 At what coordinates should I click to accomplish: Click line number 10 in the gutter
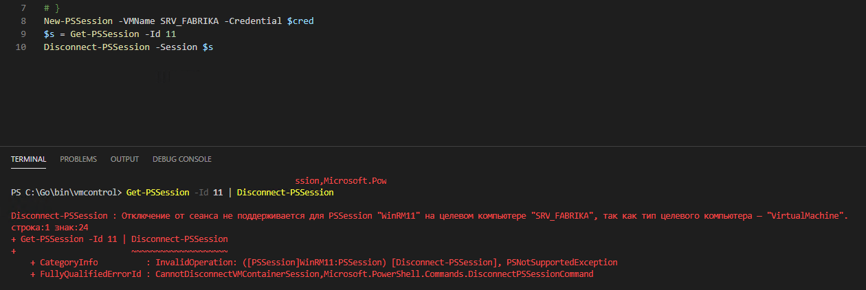pyautogui.click(x=21, y=47)
